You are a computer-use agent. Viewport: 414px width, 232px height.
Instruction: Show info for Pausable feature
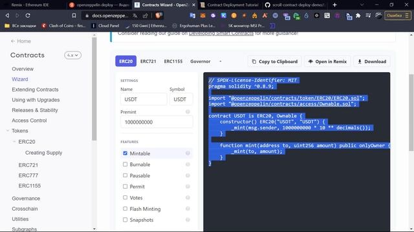[x=188, y=175]
